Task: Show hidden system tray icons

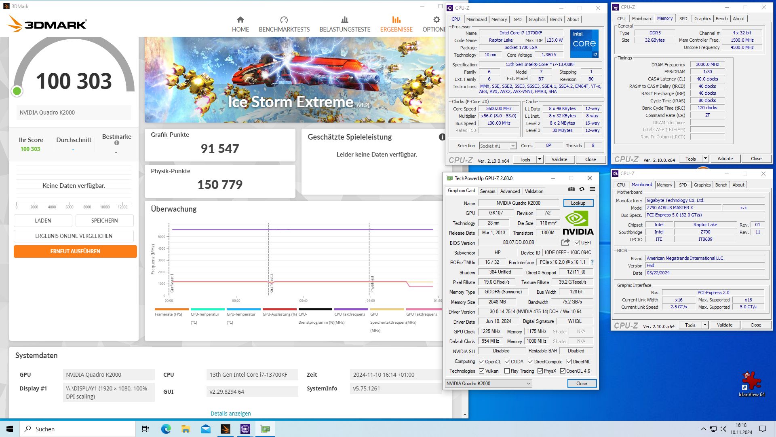Action: 703,429
